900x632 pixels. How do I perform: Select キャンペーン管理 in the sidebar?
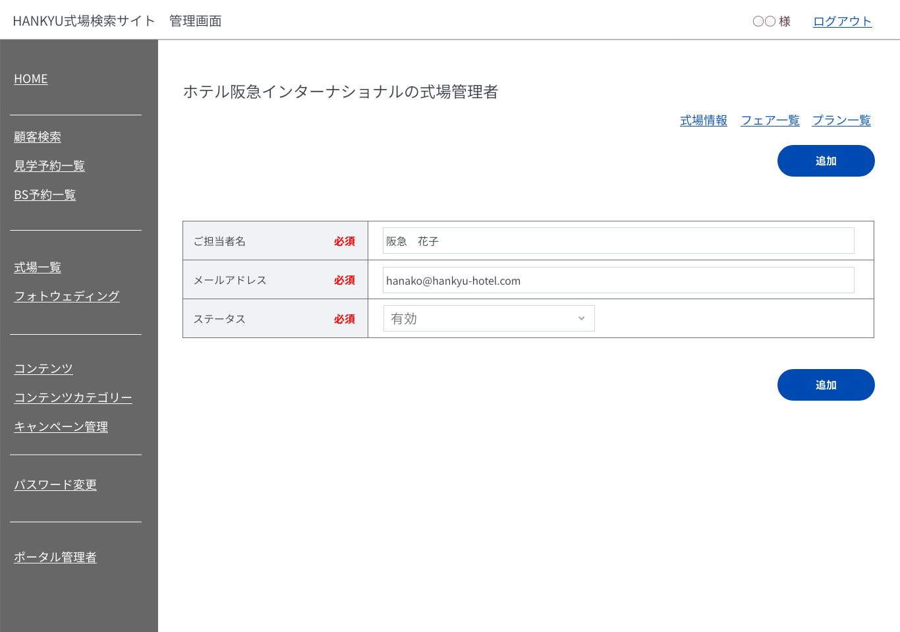point(61,427)
